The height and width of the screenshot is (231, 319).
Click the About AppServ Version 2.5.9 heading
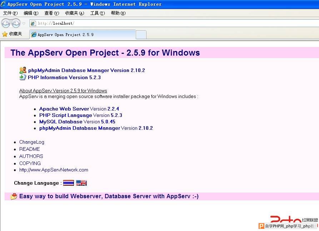tap(63, 91)
